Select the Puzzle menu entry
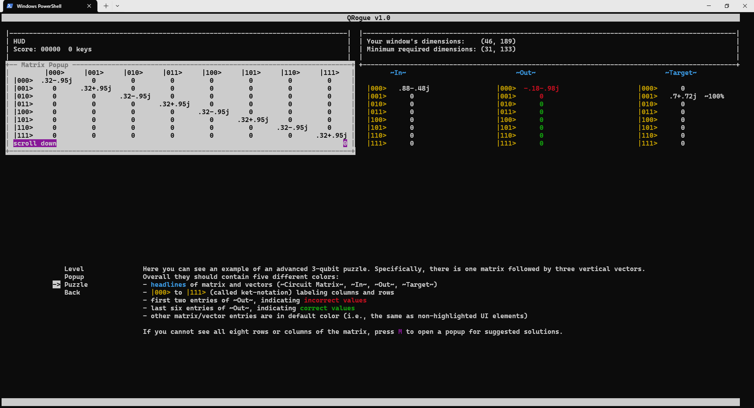This screenshot has height=408, width=754. 76,284
